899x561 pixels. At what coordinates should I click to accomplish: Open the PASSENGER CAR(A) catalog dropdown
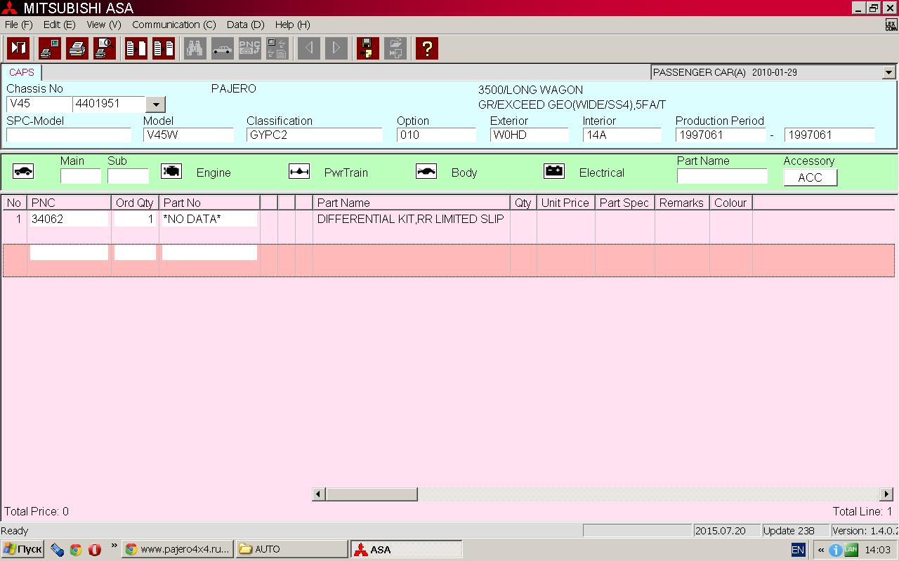pos(888,72)
